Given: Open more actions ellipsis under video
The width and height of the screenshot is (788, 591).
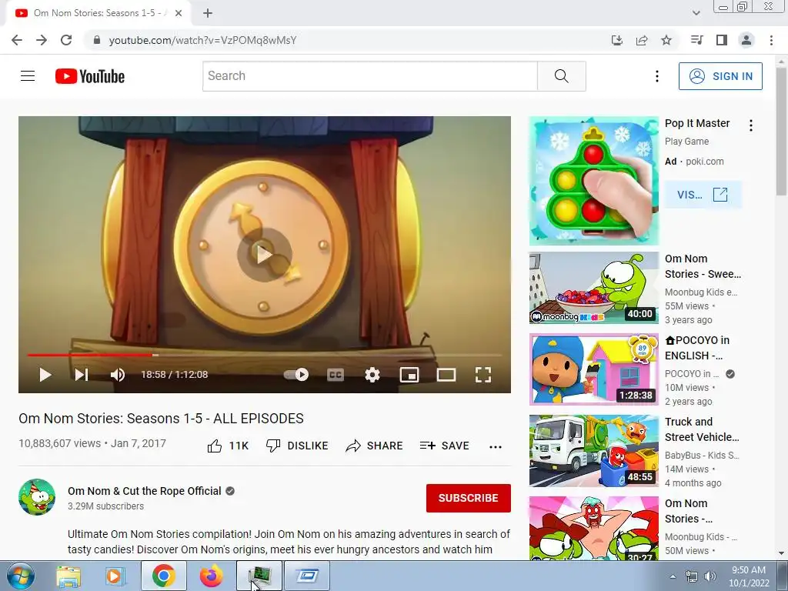Looking at the screenshot, I should 496,447.
